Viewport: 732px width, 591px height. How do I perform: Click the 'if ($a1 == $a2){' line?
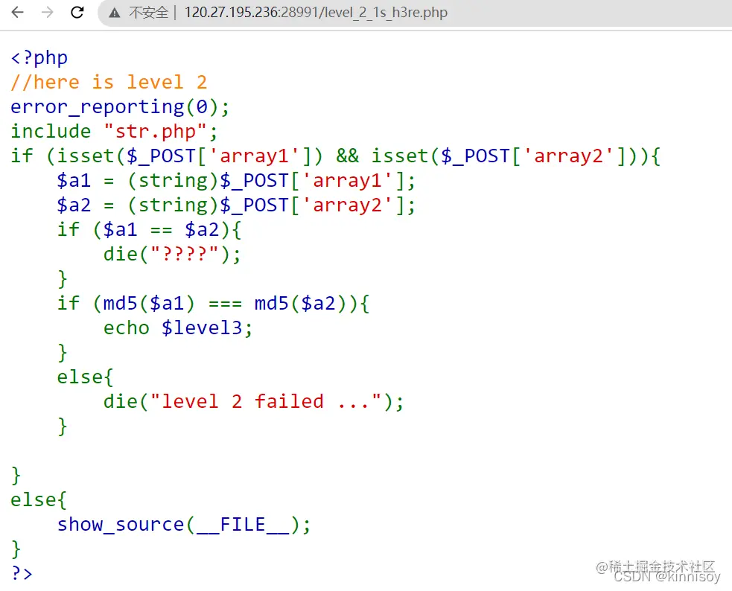149,230
